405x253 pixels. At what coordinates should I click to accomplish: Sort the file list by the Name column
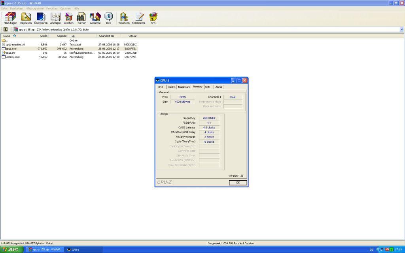pos(15,36)
